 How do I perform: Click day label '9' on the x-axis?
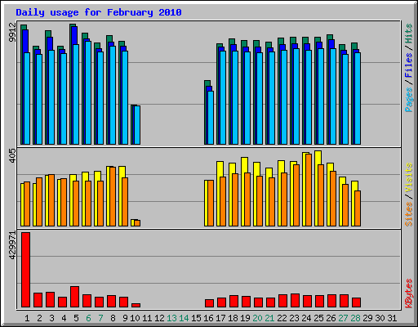pyautogui.click(x=125, y=318)
